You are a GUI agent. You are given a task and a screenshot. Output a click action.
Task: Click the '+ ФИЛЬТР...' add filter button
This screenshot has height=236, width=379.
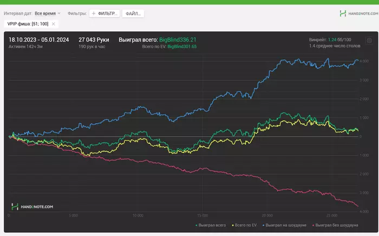tap(104, 14)
